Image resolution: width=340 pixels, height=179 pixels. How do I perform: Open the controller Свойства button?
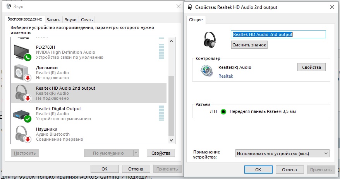(x=311, y=67)
